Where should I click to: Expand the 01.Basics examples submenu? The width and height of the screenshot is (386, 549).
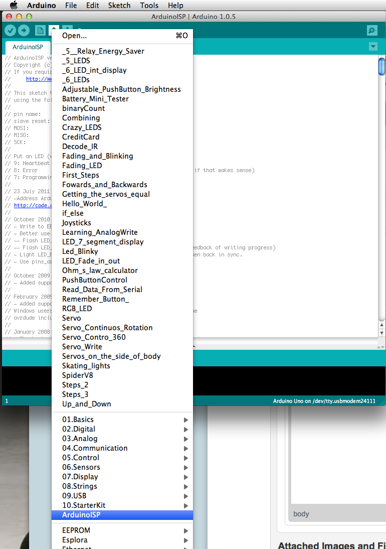pos(122,420)
